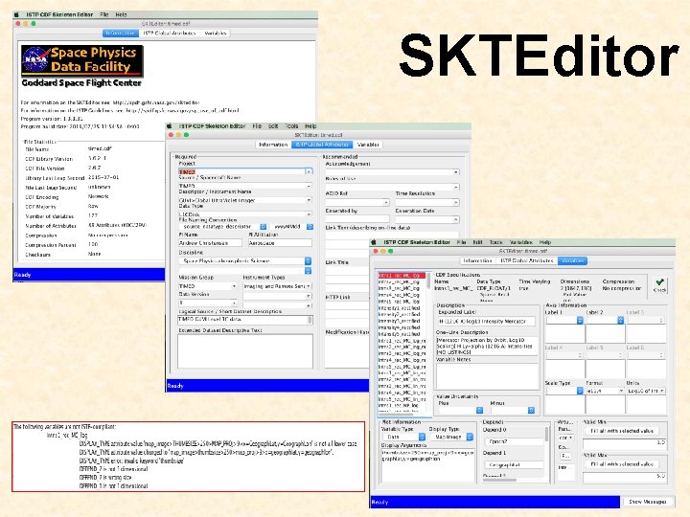The width and height of the screenshot is (690, 517).
Task: Click the Generated by field
Action: pyautogui.click(x=357, y=218)
